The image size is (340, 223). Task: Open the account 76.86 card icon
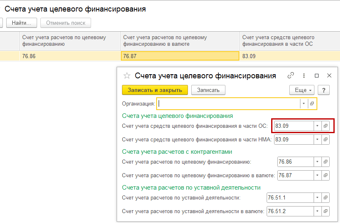click(326, 162)
